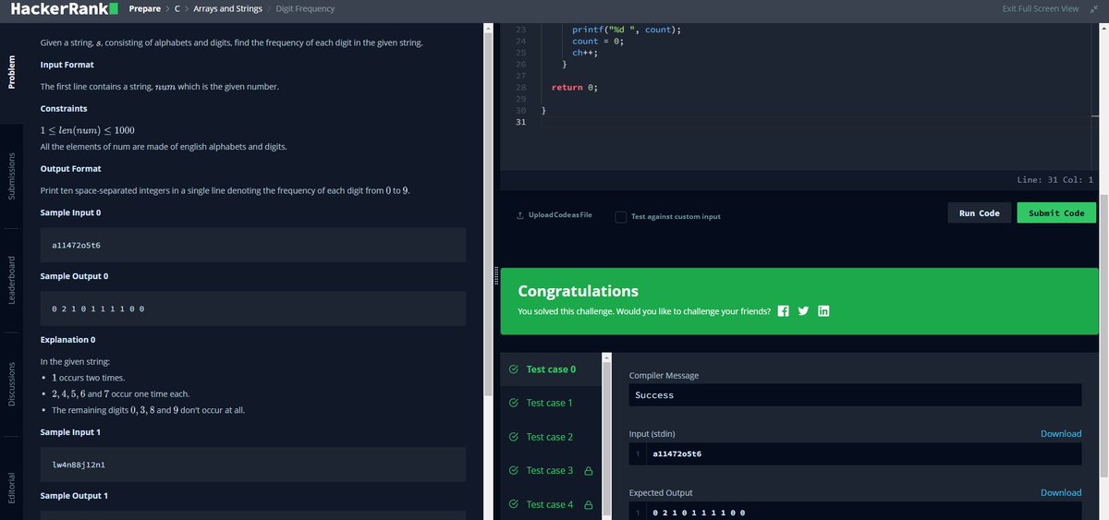Click the green check icon of Test case 1

click(x=514, y=403)
